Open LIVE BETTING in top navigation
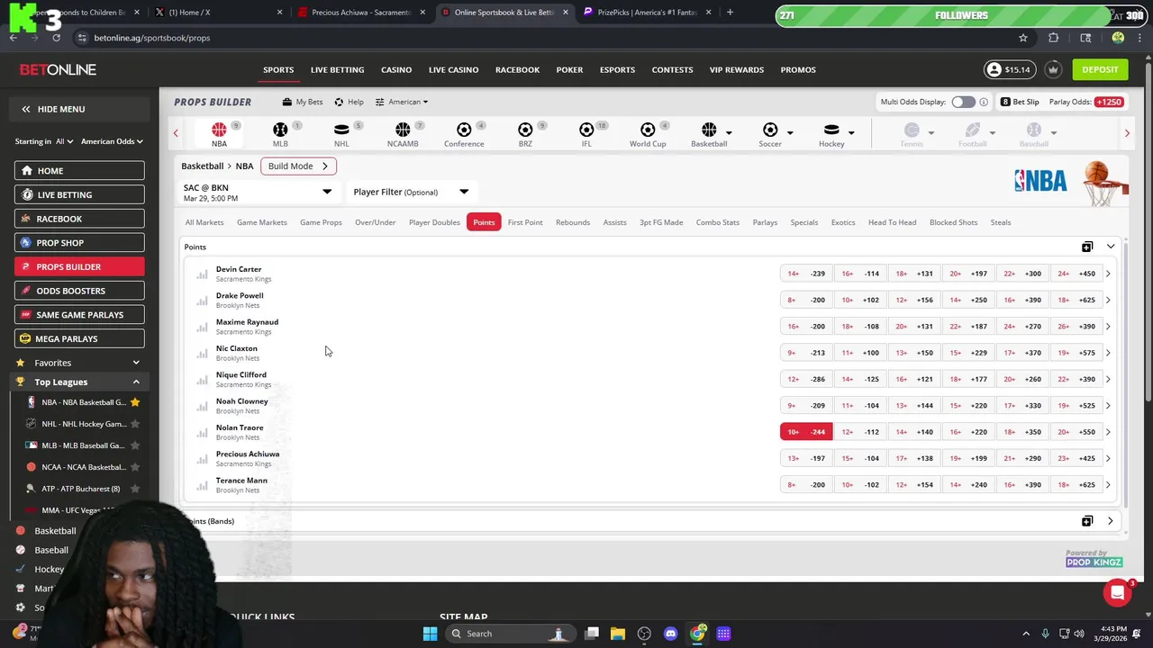This screenshot has height=648, width=1153. [x=338, y=69]
